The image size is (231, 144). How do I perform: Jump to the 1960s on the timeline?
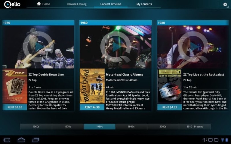[36, 127]
